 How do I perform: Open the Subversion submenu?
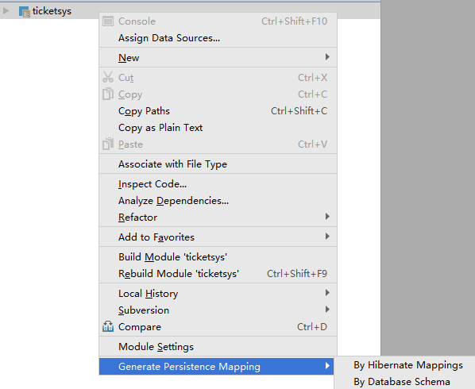click(x=218, y=310)
